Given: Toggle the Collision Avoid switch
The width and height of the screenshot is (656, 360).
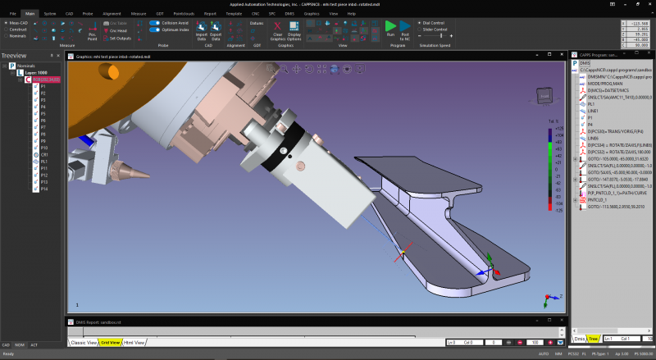Looking at the screenshot, I should [x=155, y=23].
